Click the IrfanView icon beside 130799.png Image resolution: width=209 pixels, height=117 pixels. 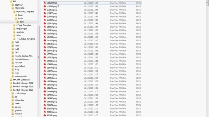point(45,81)
